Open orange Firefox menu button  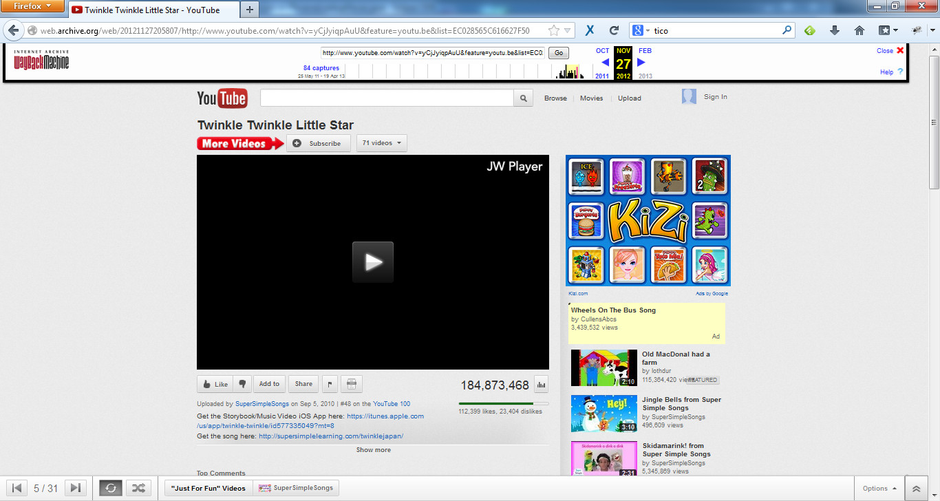click(x=32, y=6)
